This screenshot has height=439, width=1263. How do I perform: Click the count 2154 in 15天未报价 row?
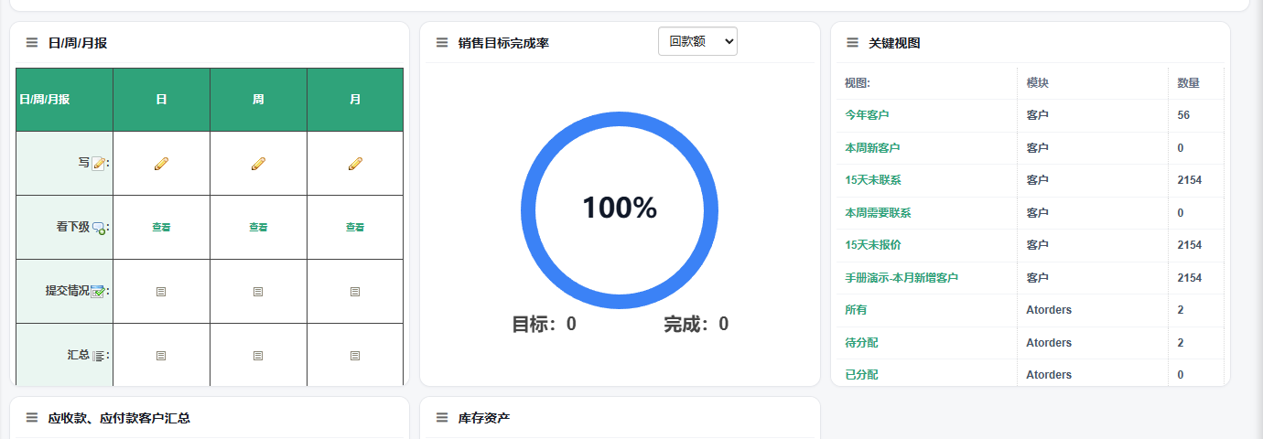1190,245
